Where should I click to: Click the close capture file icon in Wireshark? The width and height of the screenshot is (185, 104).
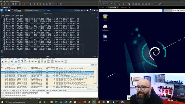pos(22,62)
